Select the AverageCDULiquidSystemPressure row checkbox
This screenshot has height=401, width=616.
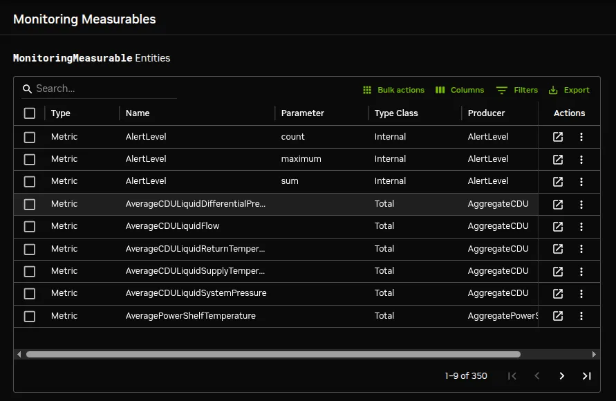pyautogui.click(x=30, y=293)
